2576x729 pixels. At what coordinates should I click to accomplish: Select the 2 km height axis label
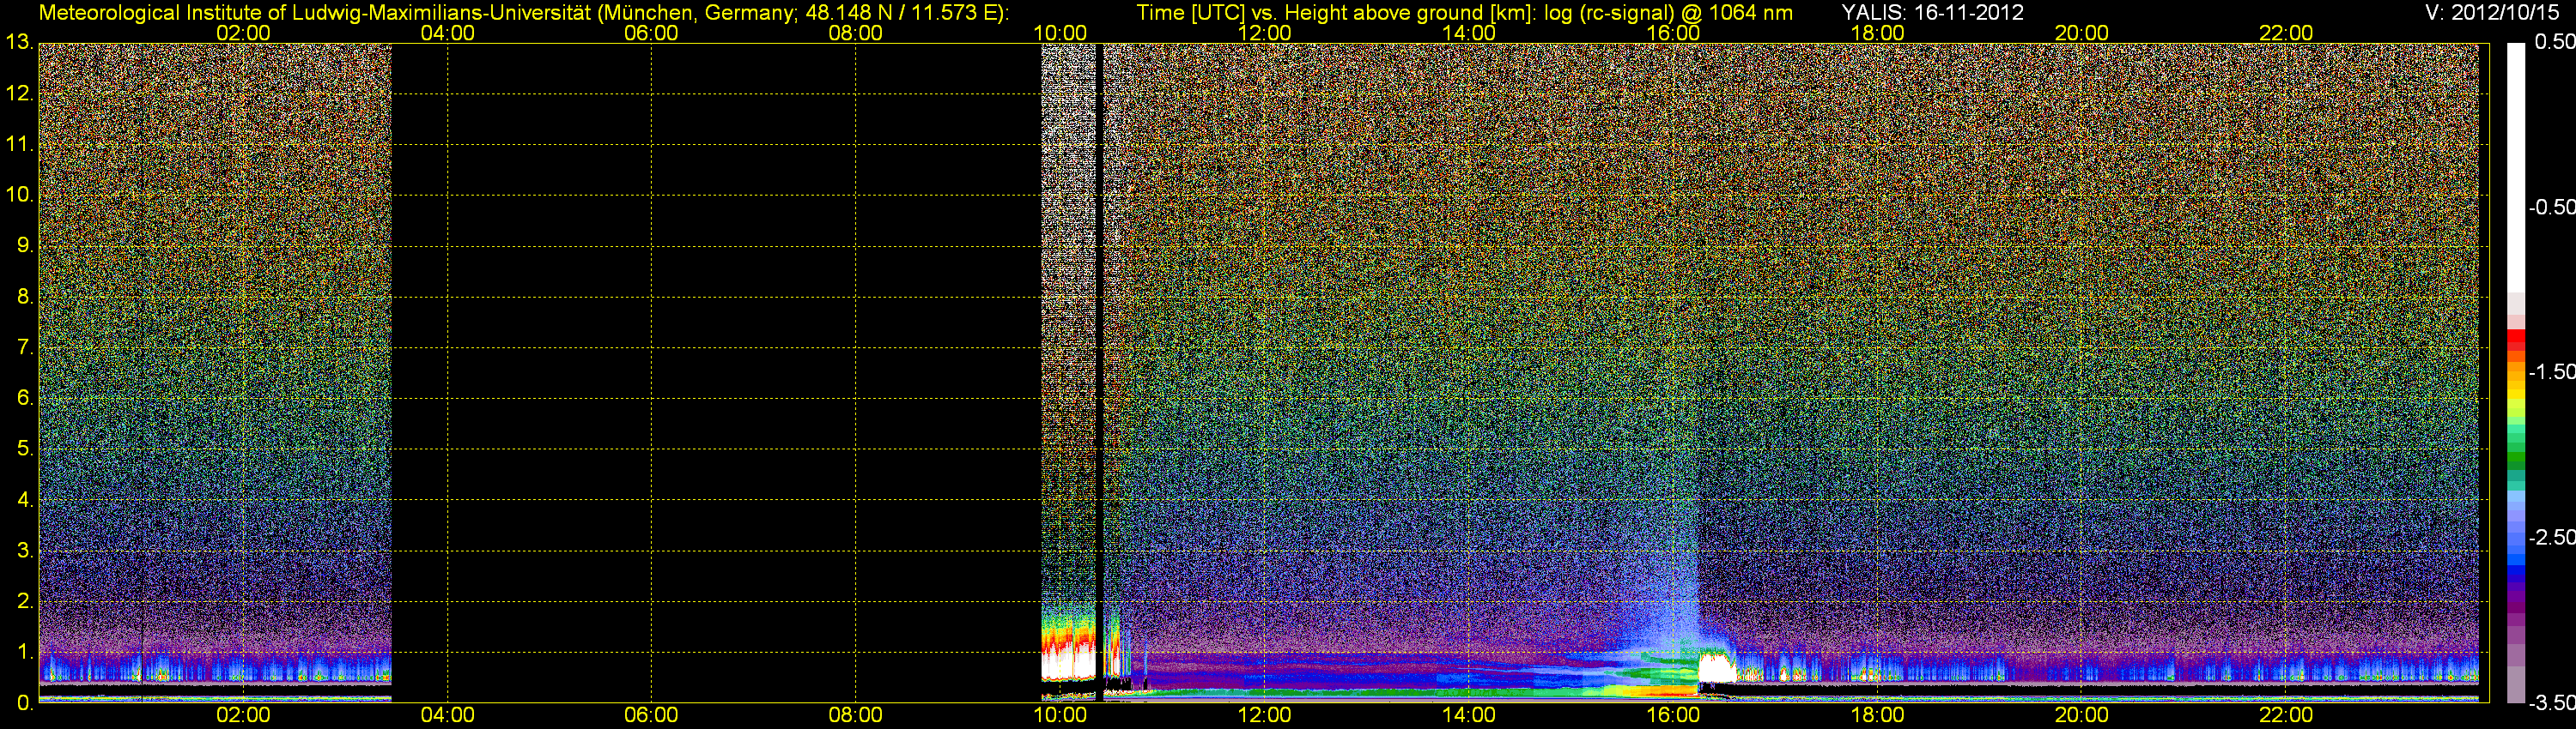pyautogui.click(x=24, y=601)
